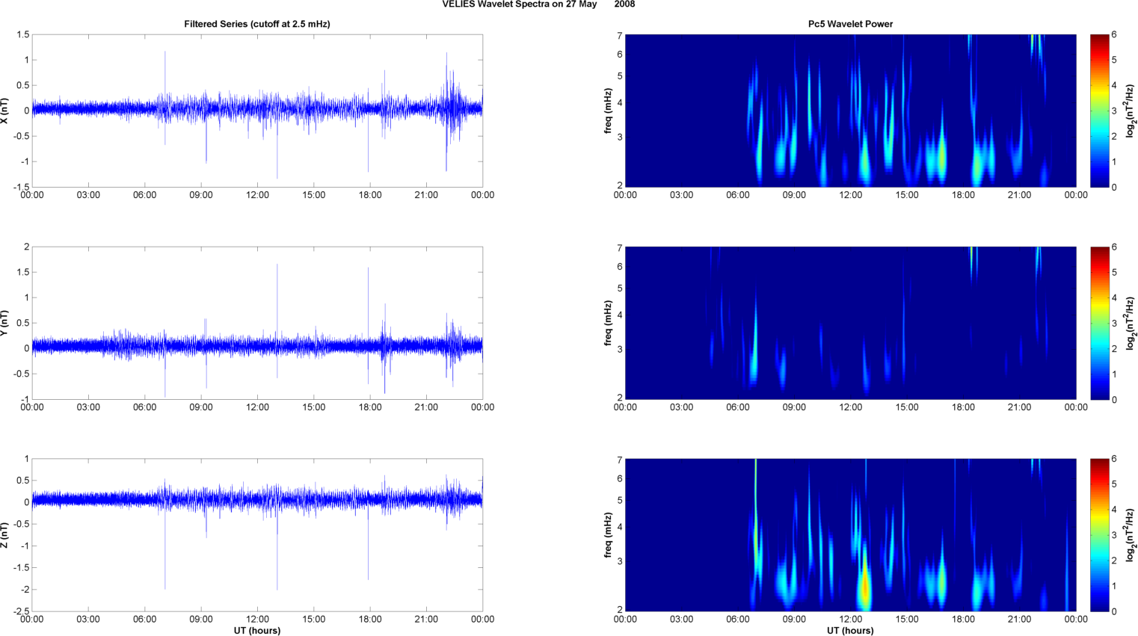Click the 12:00 tick under the X series plot
Viewport: 1138px width, 636px height.
coord(257,195)
